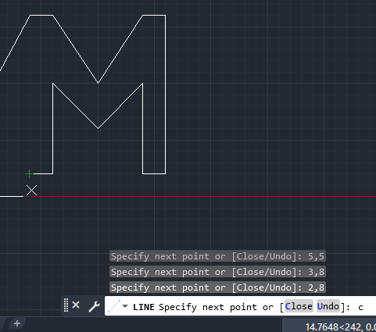The height and width of the screenshot is (332, 376).
Task: Click the inactive layout tab beside plus
Action: pyautogui.click(x=4, y=323)
